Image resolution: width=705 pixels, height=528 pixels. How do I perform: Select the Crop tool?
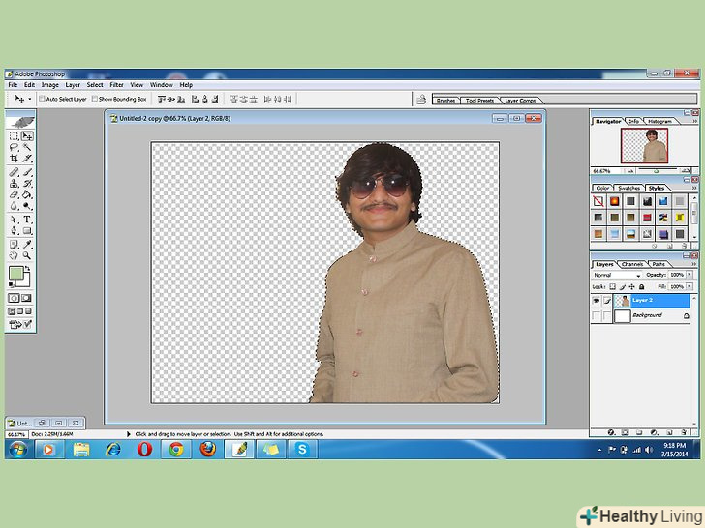click(x=14, y=158)
